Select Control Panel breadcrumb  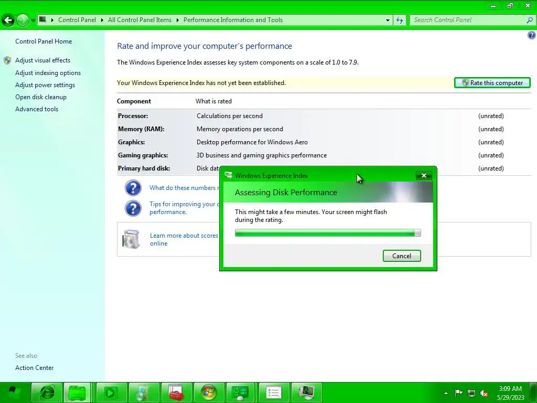pyautogui.click(x=77, y=20)
